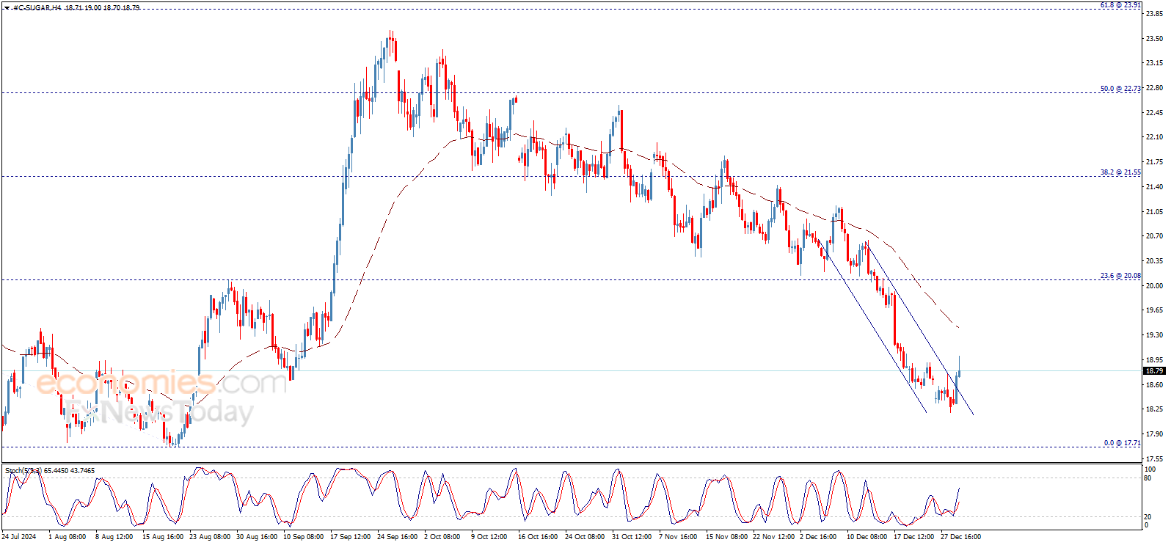Click price axis value 21.75
1171x545 pixels.
(1154, 162)
